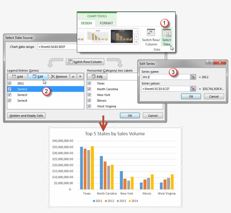Click the help question mark in Edit Series
The image size is (231, 213).
point(209,63)
